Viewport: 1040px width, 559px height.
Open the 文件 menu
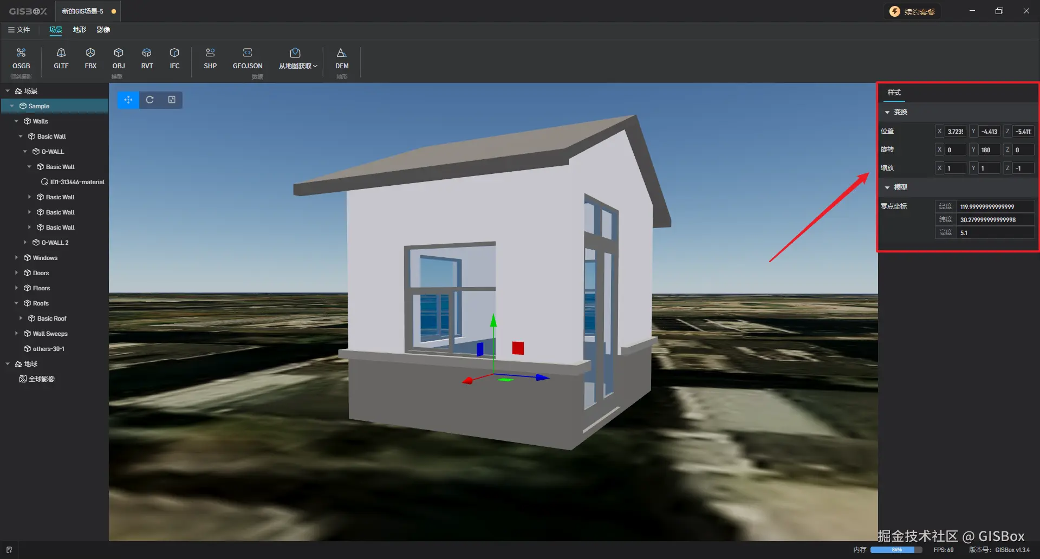click(19, 30)
